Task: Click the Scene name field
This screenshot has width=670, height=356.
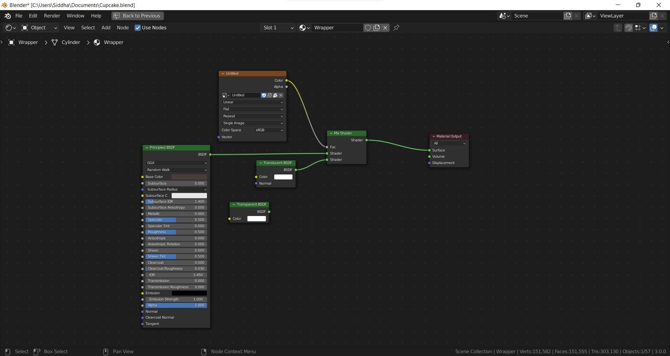Action: 537,16
